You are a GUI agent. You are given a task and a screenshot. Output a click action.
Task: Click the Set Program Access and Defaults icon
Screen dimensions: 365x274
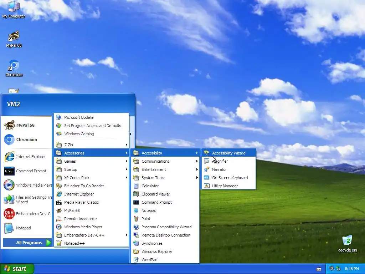[59, 126]
